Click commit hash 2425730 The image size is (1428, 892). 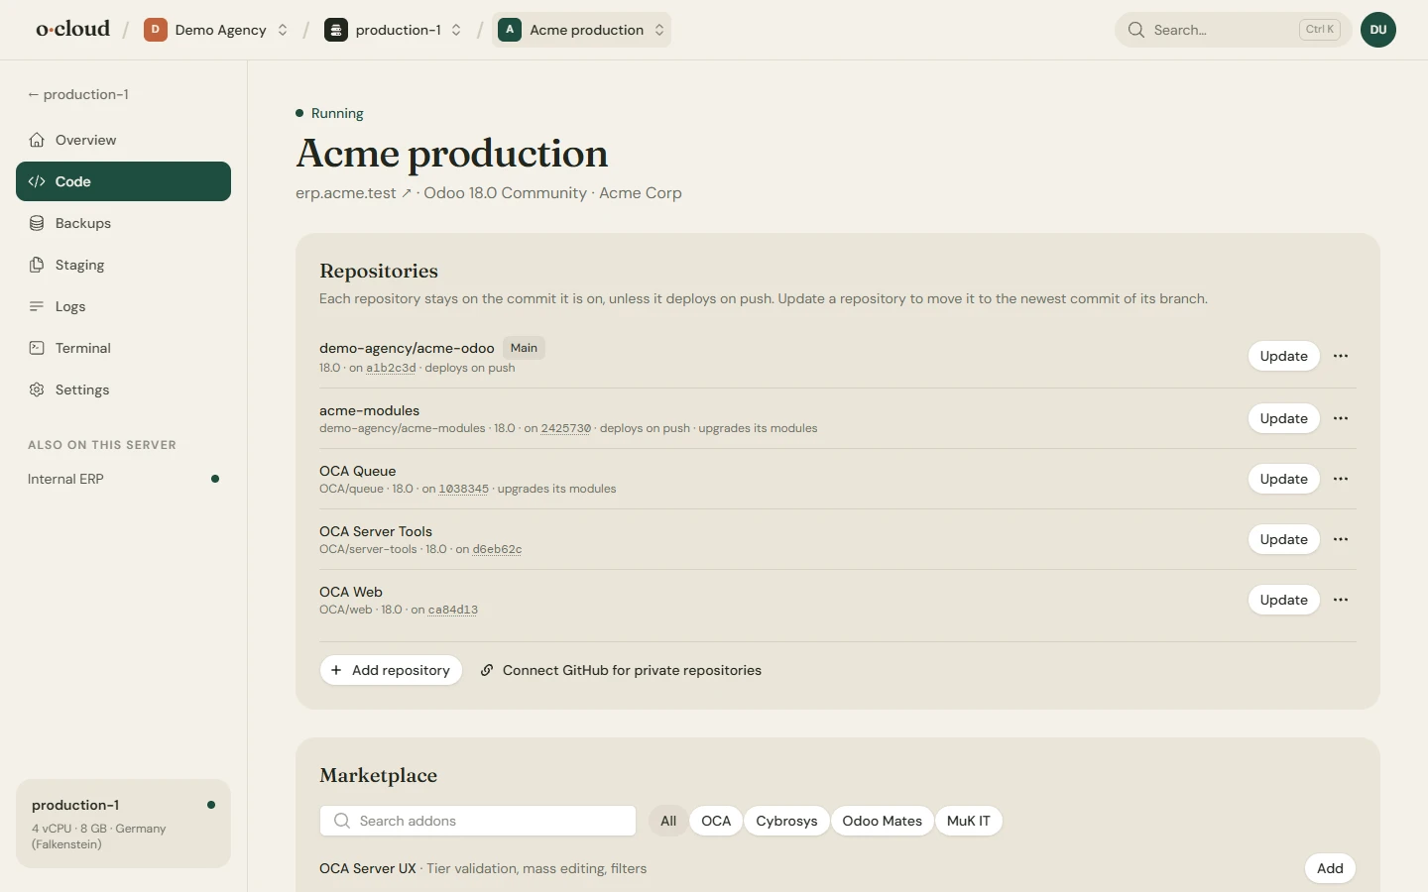(x=566, y=428)
